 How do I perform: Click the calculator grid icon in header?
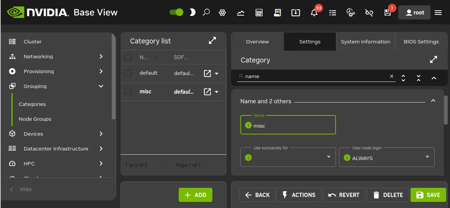click(x=259, y=13)
